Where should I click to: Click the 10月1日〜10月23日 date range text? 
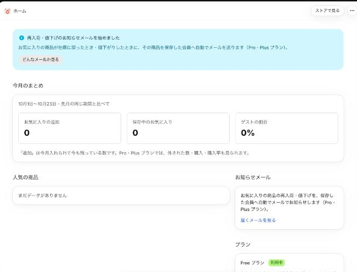[x=37, y=104]
